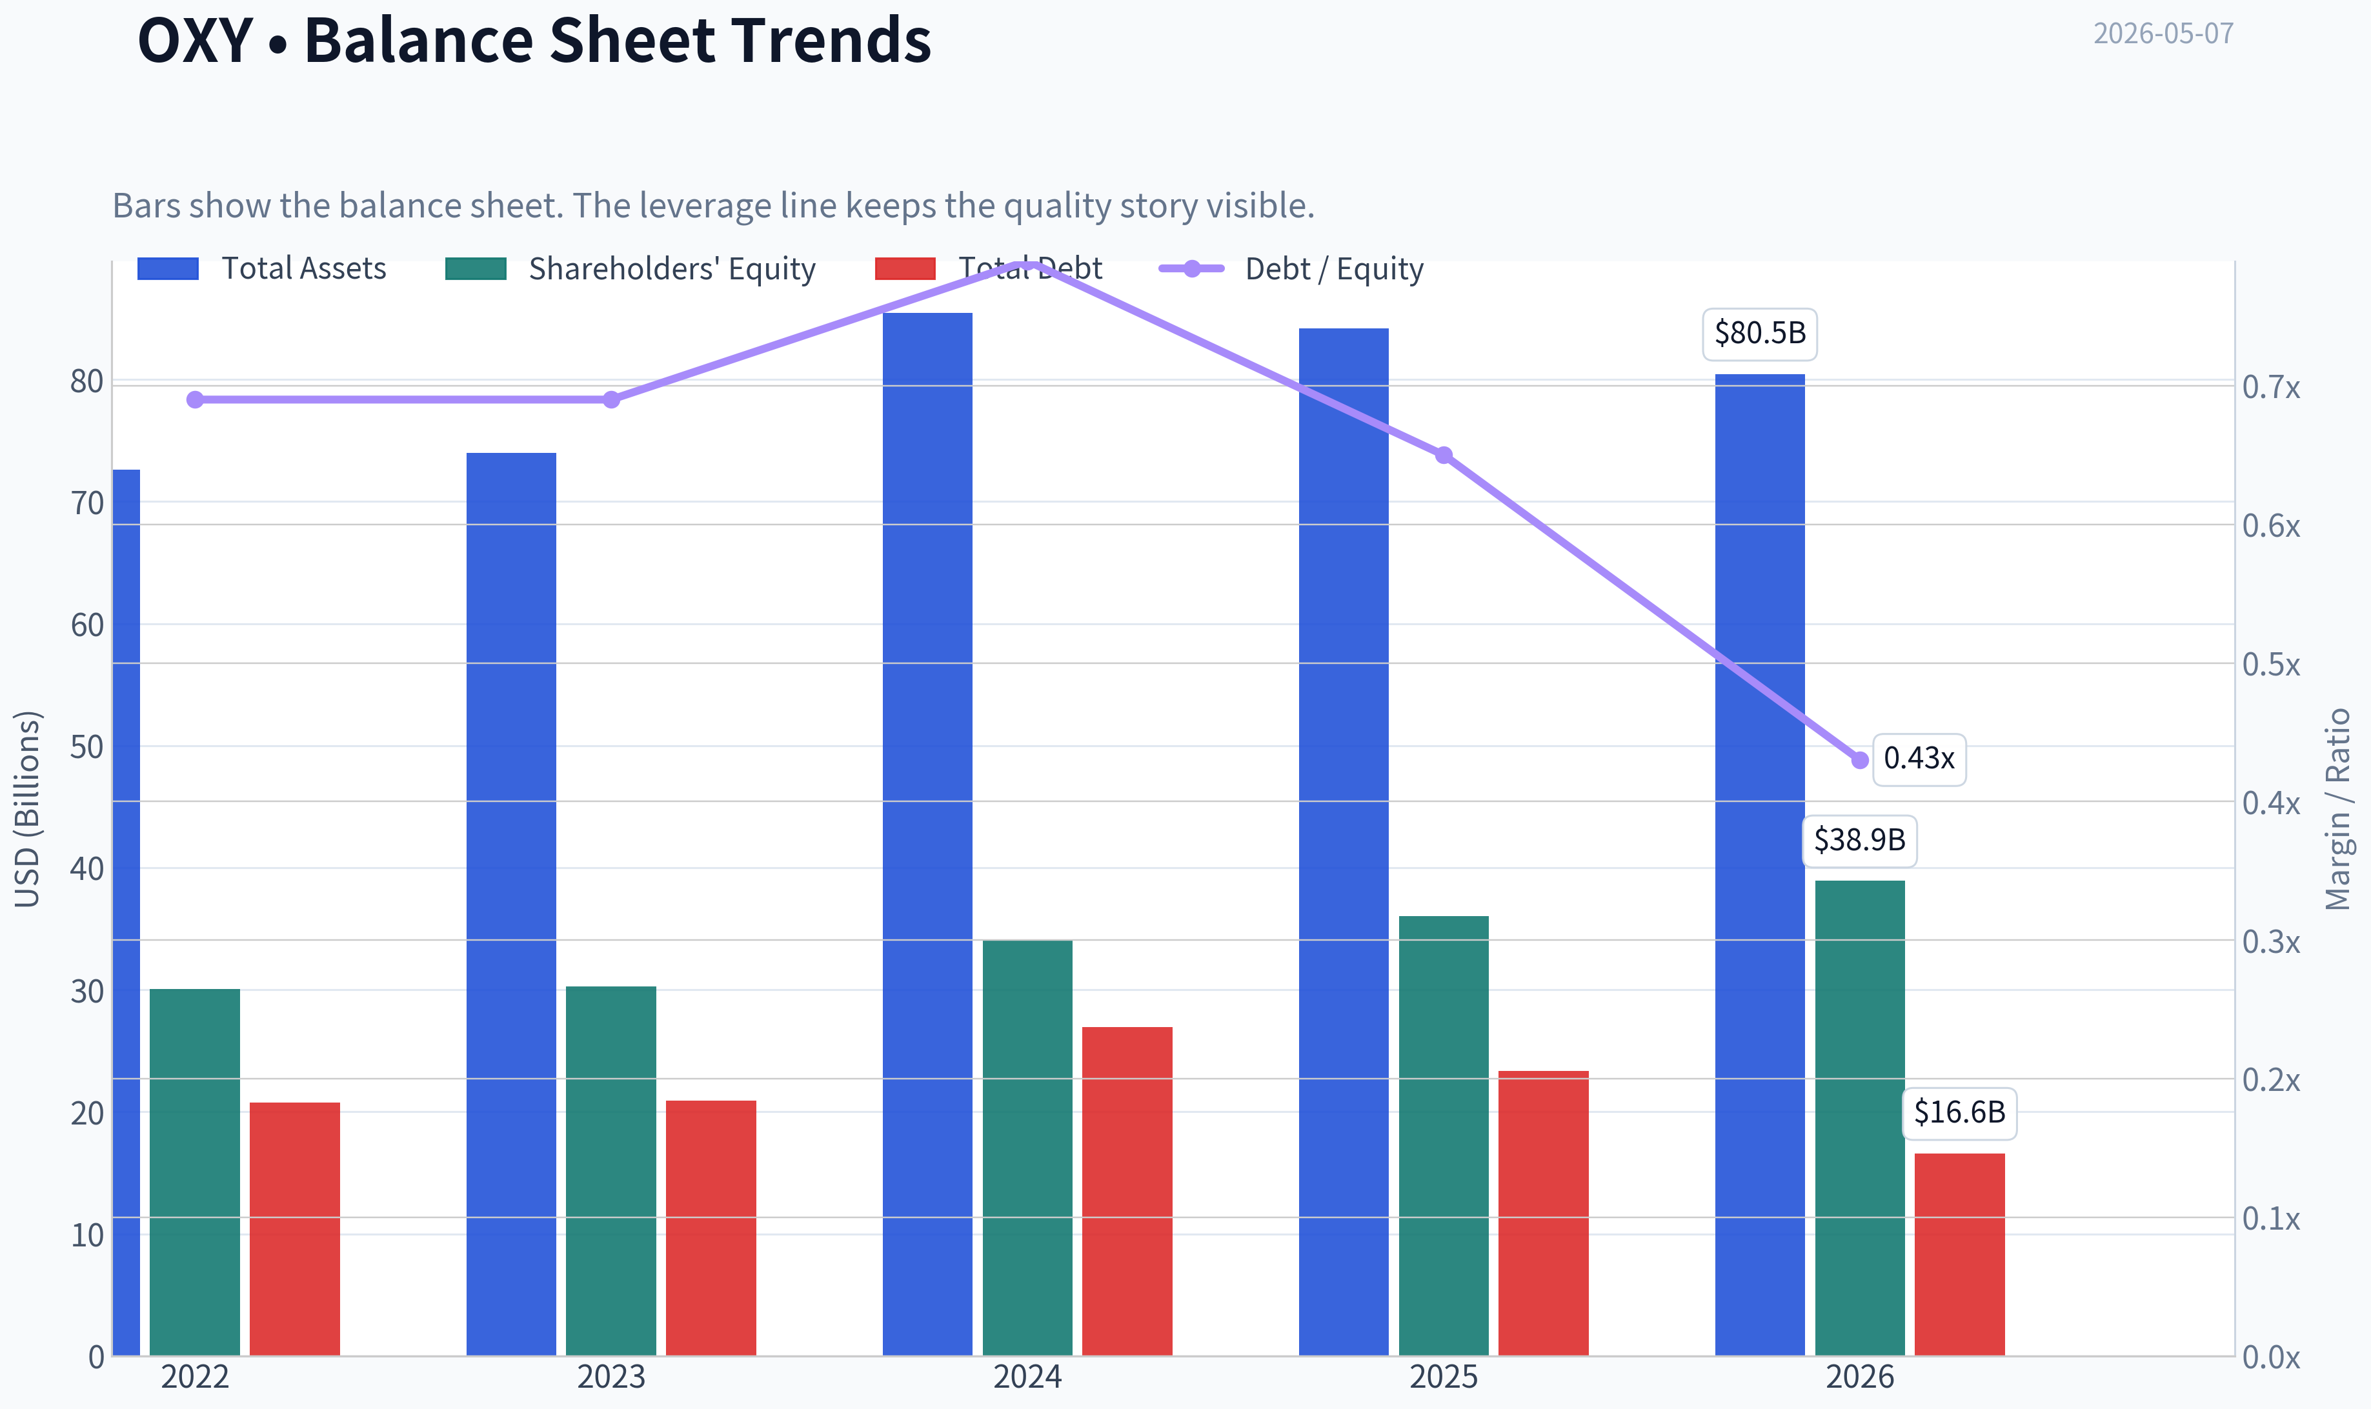This screenshot has width=2371, height=1409.
Task: Click the Margin / Ratio axis title
Action: (x=2338, y=809)
